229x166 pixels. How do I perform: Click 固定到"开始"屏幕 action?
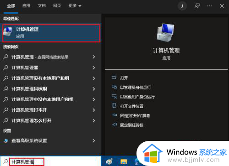tap(135, 116)
